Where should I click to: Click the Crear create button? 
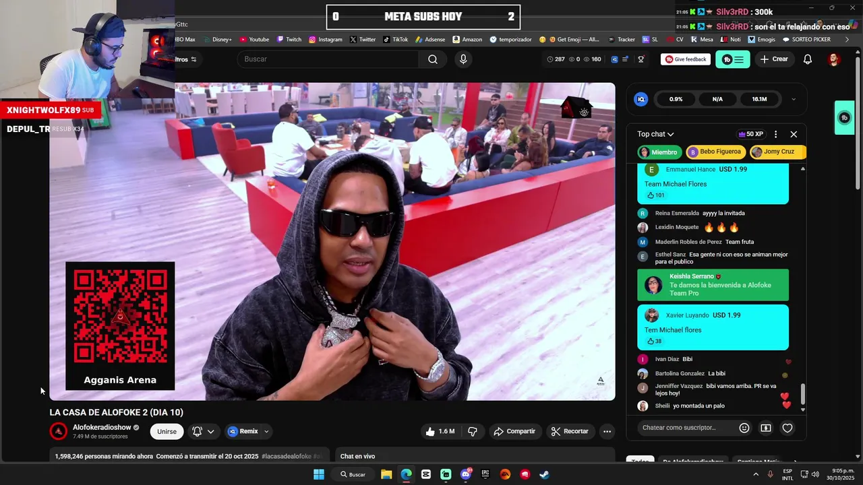(774, 59)
